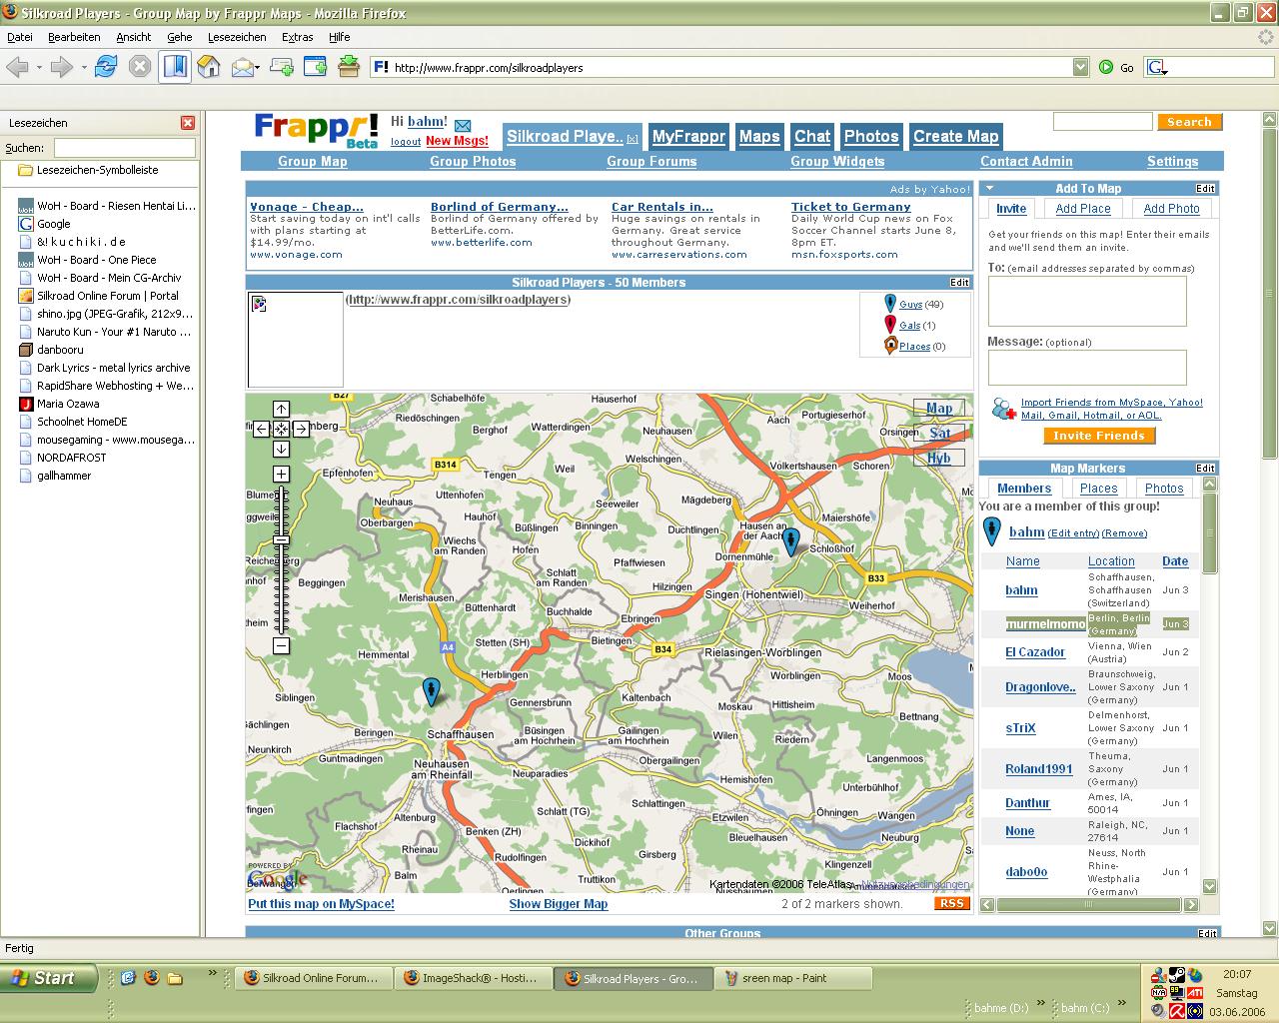Switch map to Hyb view
Image resolution: width=1279 pixels, height=1023 pixels.
click(940, 459)
